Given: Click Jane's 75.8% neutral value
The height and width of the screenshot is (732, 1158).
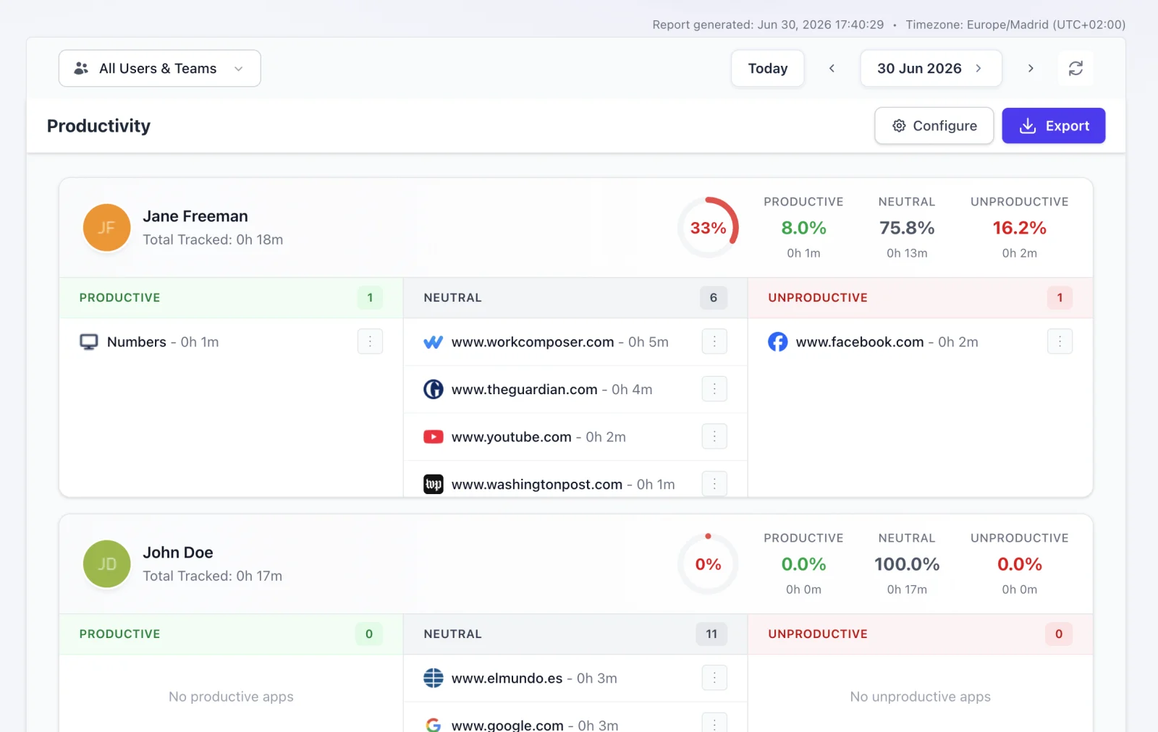Looking at the screenshot, I should [907, 228].
